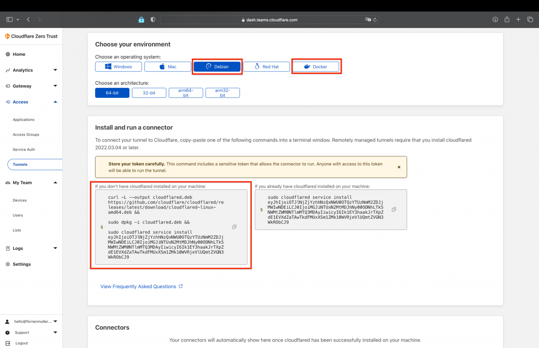
Task: Expand the Analytics menu
Action: click(x=55, y=70)
